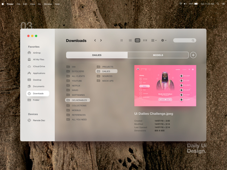Click the Ui Dailies Challenge preview image
Viewport: 227px width, 170px height.
click(x=165, y=86)
